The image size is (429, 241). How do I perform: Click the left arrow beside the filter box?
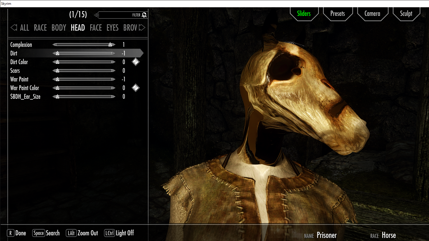tap(97, 15)
